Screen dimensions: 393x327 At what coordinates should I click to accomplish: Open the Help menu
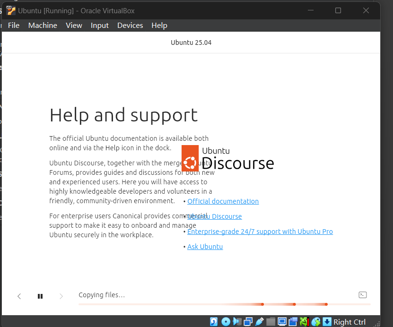pos(159,26)
